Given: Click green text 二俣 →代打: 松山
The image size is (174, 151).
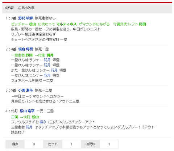Looking at the screenshot, I should point(25,117).
